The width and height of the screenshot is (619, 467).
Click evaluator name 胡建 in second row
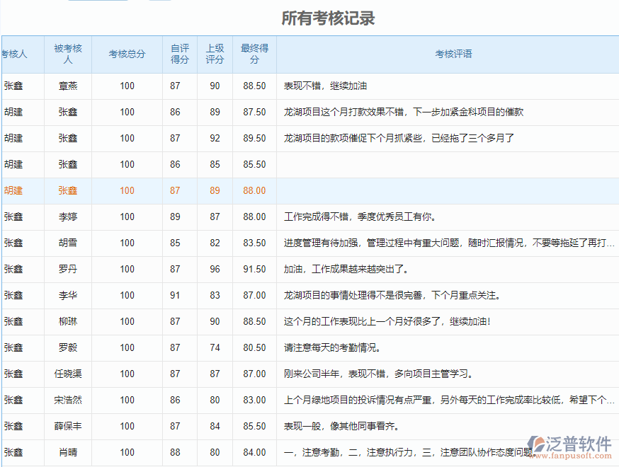tap(13, 112)
